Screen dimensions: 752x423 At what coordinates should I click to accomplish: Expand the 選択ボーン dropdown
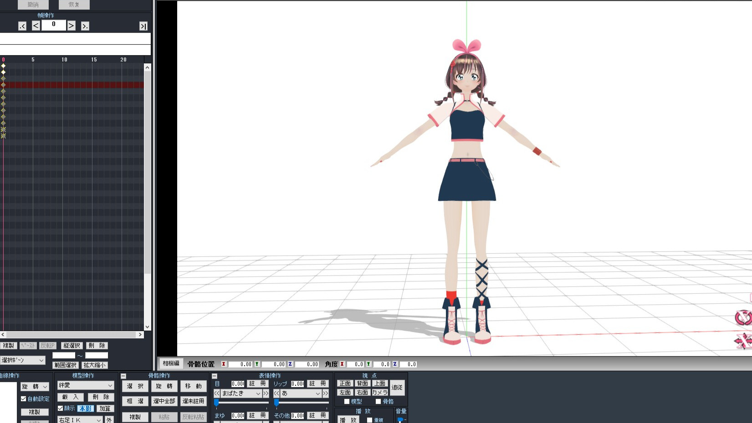pos(23,360)
